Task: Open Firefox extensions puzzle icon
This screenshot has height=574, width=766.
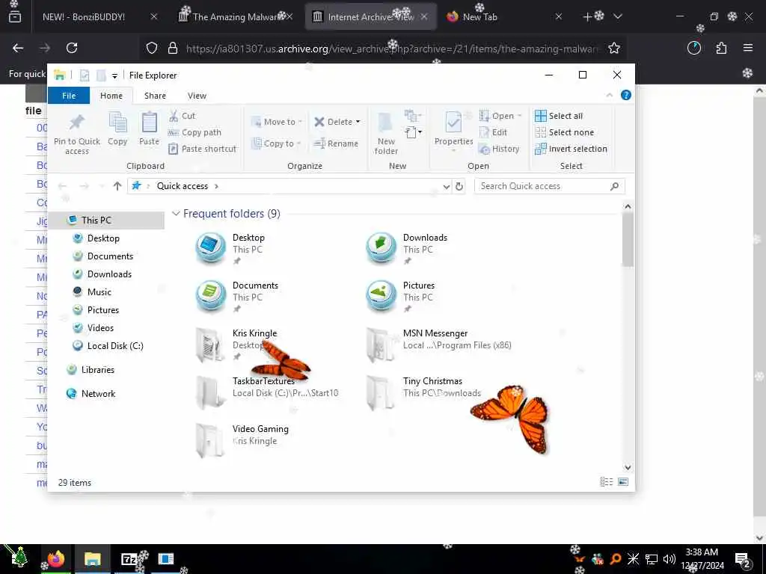Action: [x=721, y=48]
